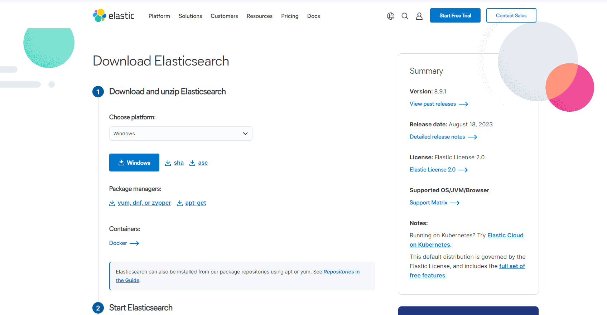The image size is (607, 315).
Task: Click arrow next to Detailed release notes
Action: [x=472, y=137]
